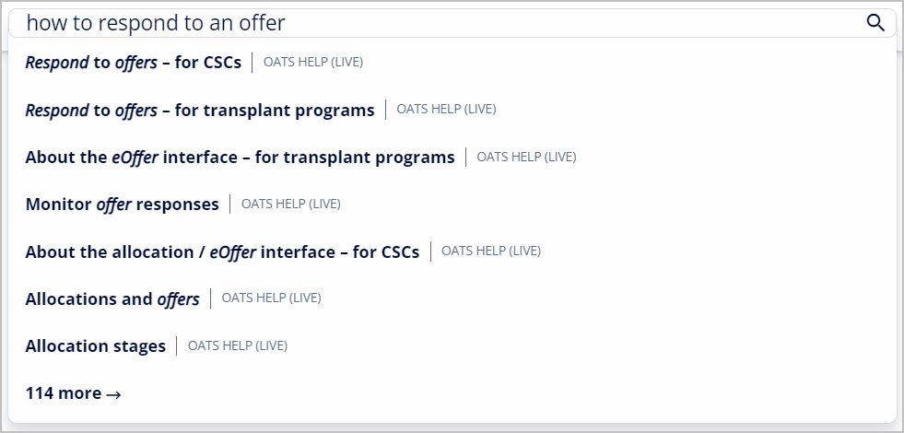Click OATS HELP (LIVE) beside allocation / eOffer interface

pyautogui.click(x=491, y=251)
